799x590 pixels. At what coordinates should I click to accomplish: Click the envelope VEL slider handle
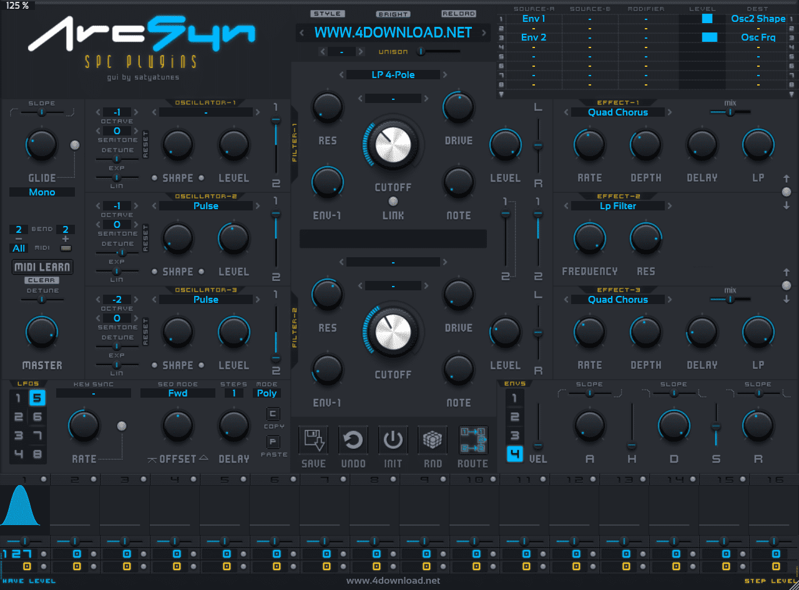tap(538, 445)
